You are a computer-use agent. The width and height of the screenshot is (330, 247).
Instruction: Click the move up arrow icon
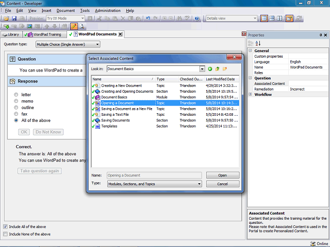click(47, 26)
